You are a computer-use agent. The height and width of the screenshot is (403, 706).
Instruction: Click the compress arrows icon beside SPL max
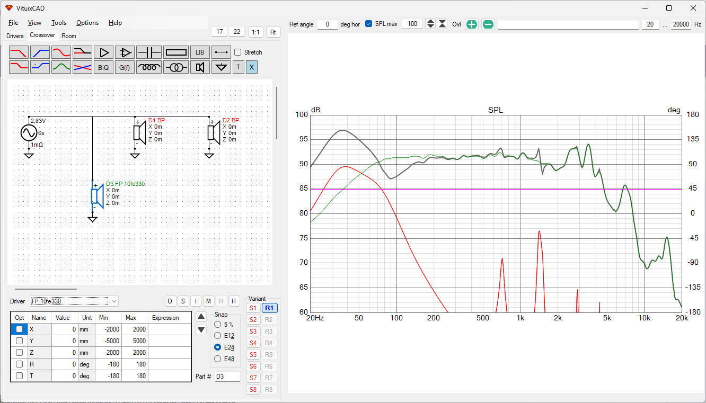[x=442, y=24]
